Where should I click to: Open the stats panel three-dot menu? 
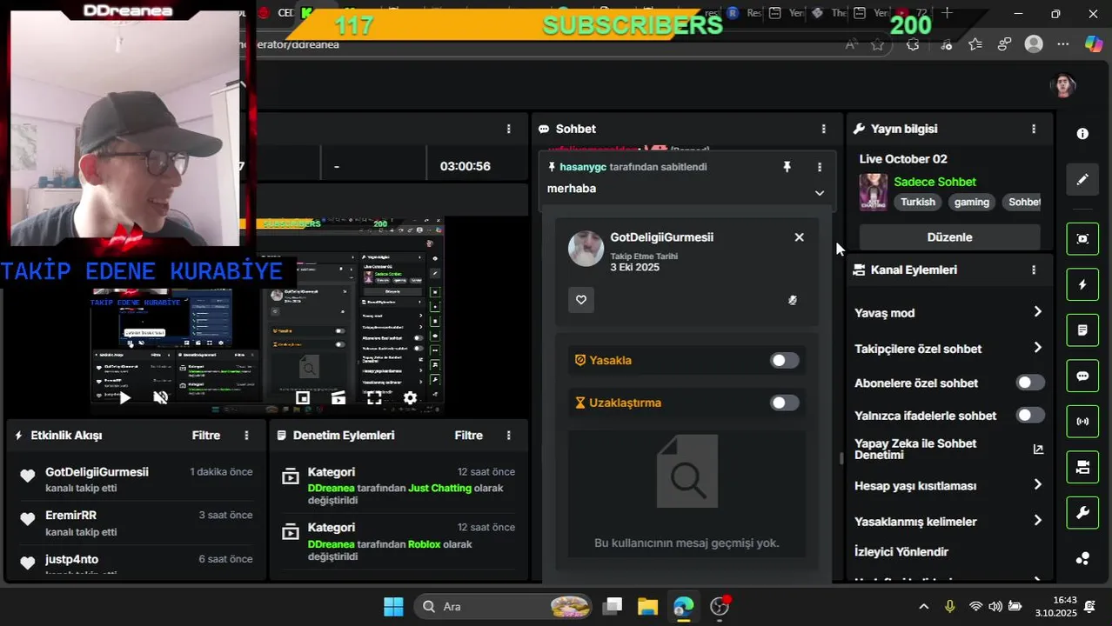tap(509, 129)
